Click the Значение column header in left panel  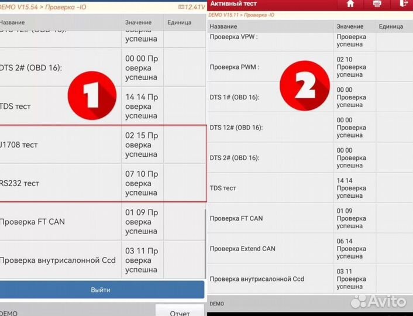[138, 22]
